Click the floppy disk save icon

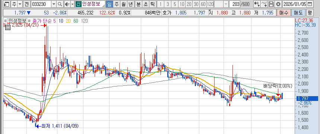point(271,4)
